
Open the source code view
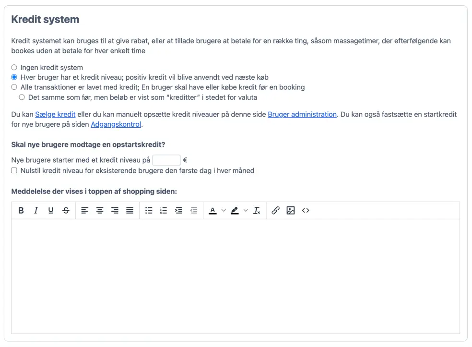tap(306, 210)
